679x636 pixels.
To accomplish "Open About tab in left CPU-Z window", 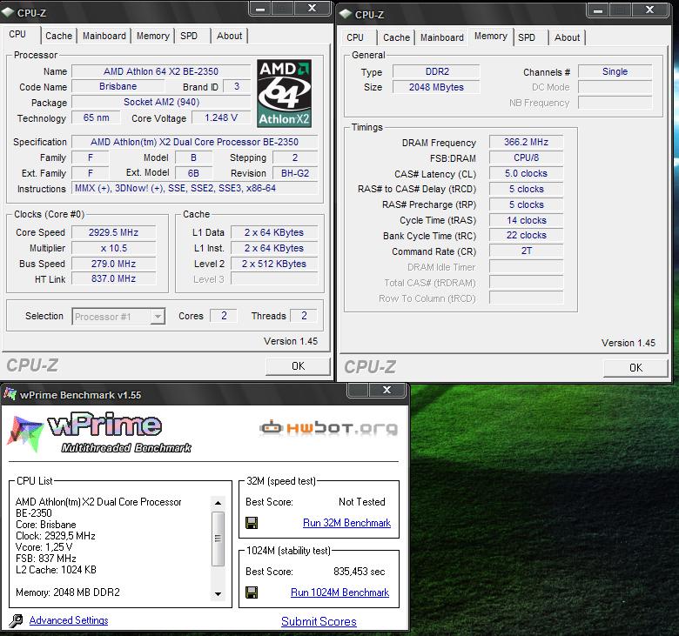I will [x=230, y=36].
